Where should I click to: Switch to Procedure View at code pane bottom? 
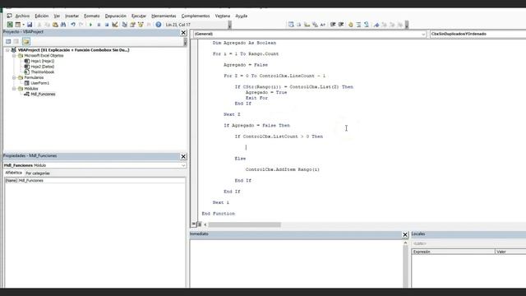tap(194, 224)
